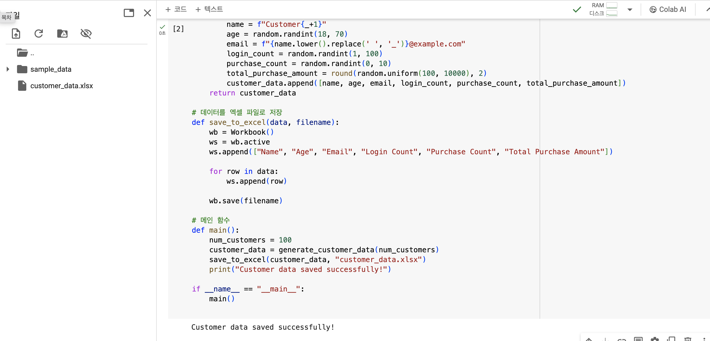Add a new code cell with 코드
Image resolution: width=710 pixels, height=341 pixels.
point(176,9)
